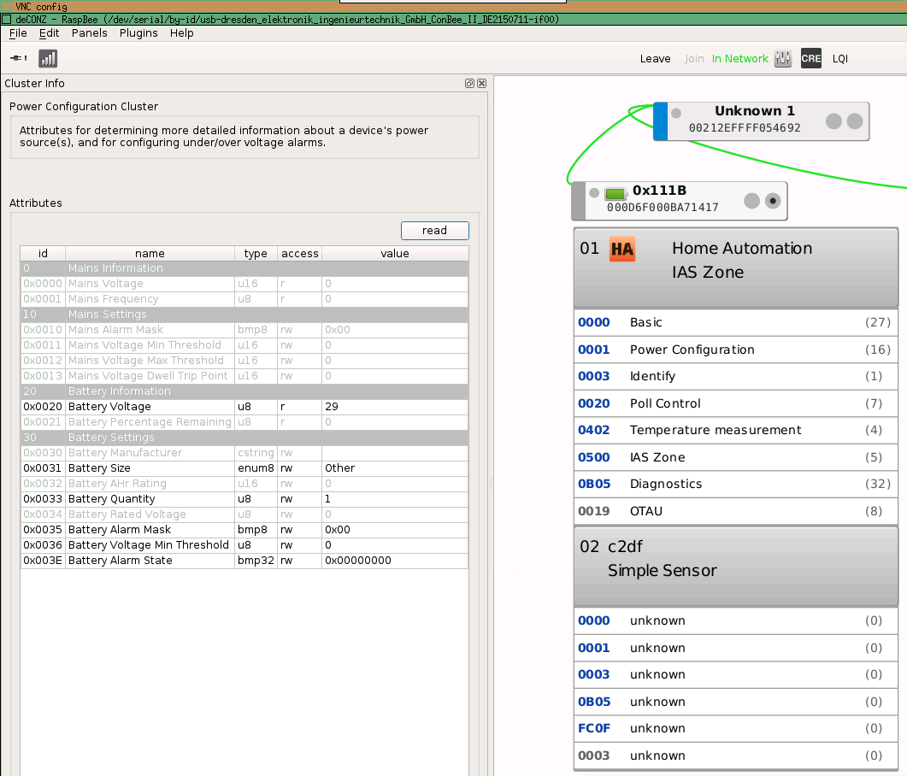Close the Cluster Info panel
Image resolution: width=907 pixels, height=776 pixels.
pyautogui.click(x=482, y=83)
